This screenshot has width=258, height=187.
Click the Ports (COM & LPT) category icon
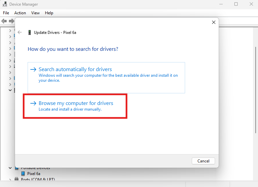tap(16, 180)
